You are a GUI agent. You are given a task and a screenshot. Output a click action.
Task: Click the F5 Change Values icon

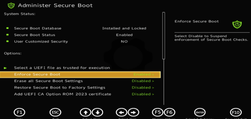pyautogui.click(x=157, y=112)
